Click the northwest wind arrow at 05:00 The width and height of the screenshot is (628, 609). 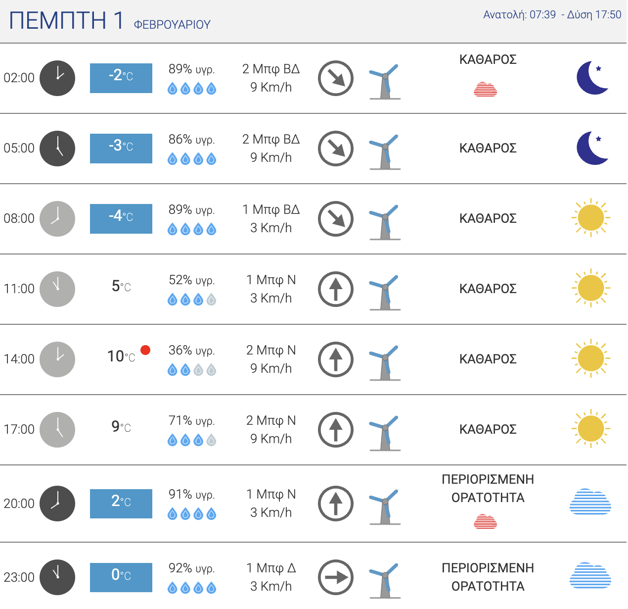(x=336, y=149)
